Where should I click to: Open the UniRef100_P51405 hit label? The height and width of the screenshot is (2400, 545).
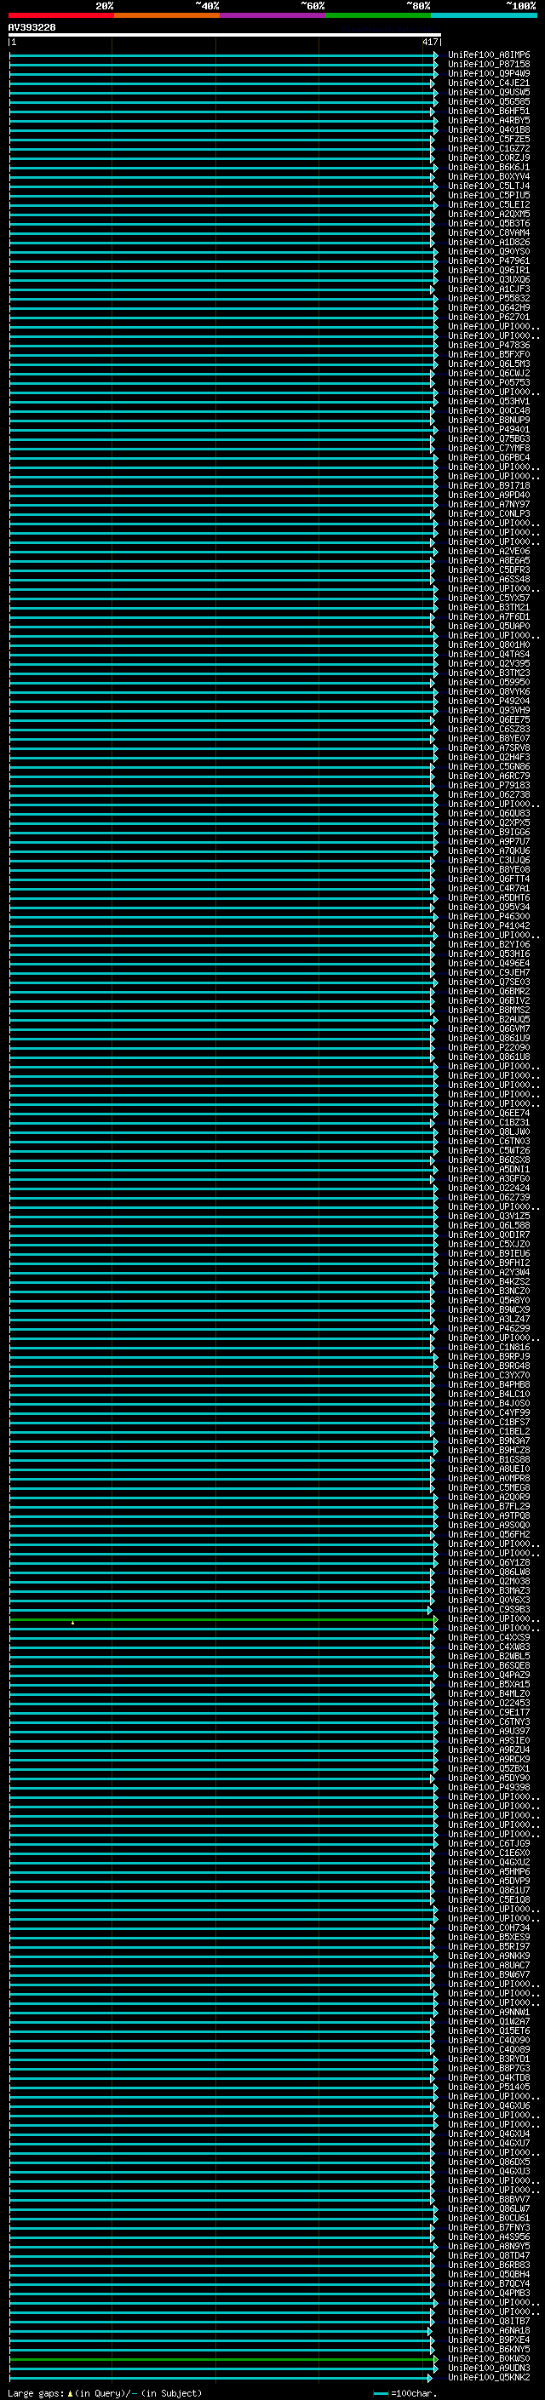tap(489, 2087)
